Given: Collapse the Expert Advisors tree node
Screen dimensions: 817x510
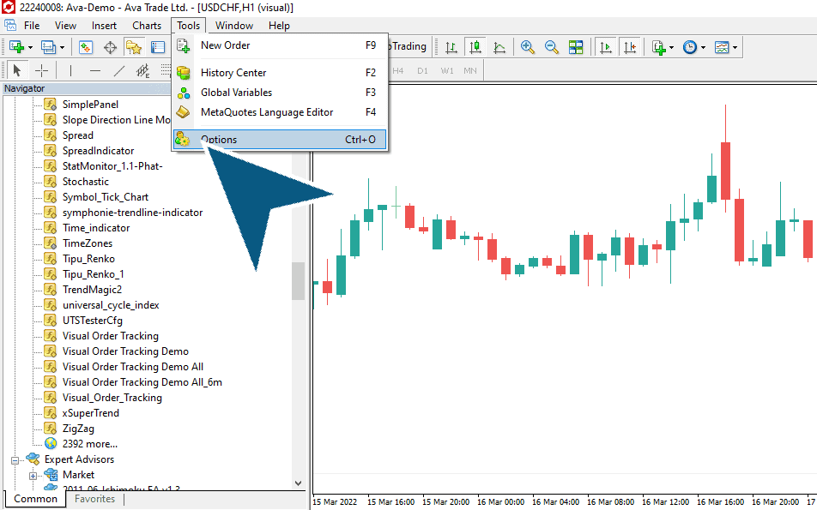Looking at the screenshot, I should (x=15, y=460).
